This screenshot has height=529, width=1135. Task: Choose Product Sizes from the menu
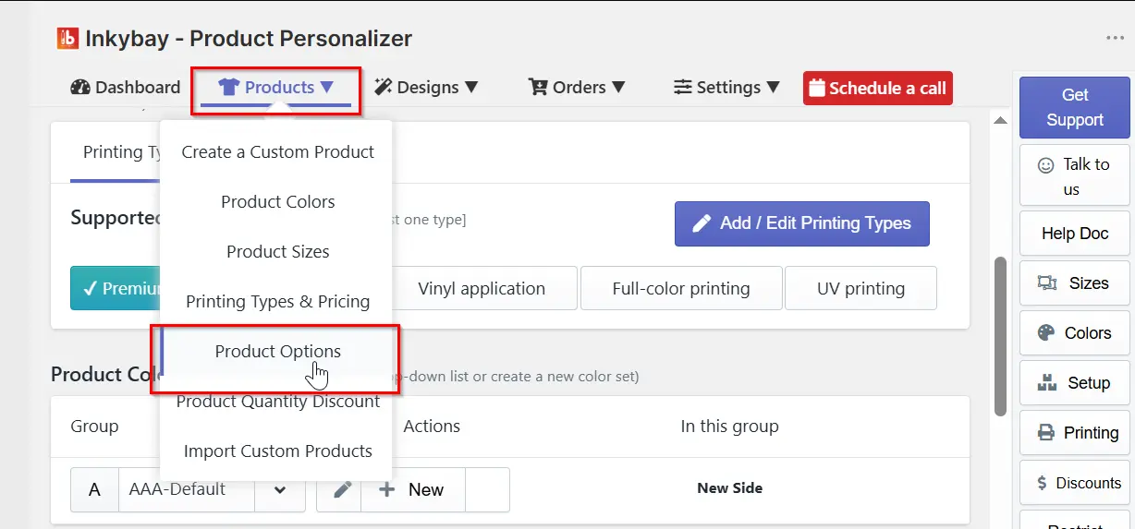(x=278, y=252)
